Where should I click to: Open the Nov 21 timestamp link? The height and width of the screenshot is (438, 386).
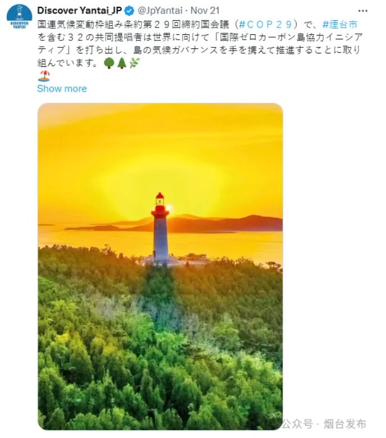tap(205, 11)
